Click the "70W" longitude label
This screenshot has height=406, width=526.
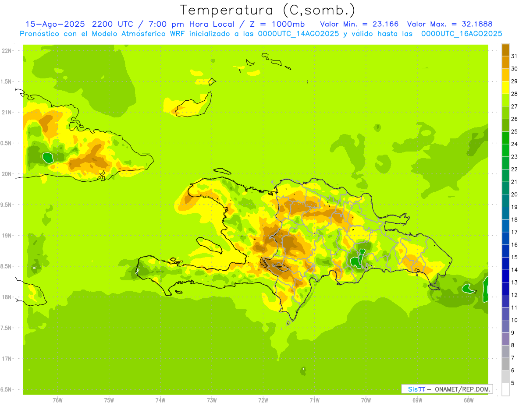tap(366, 400)
